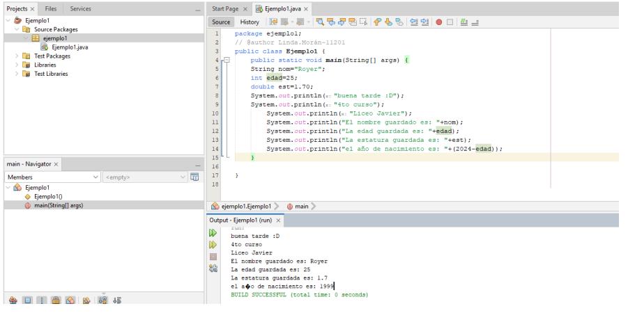Close the Output window tab
The width and height of the screenshot is (628, 313).
point(278,220)
